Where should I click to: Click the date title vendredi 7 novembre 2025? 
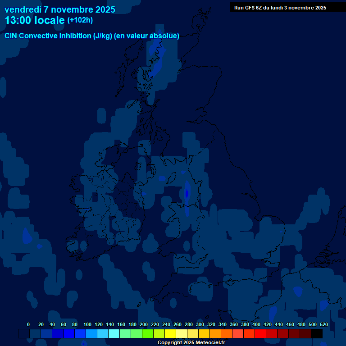59,9
